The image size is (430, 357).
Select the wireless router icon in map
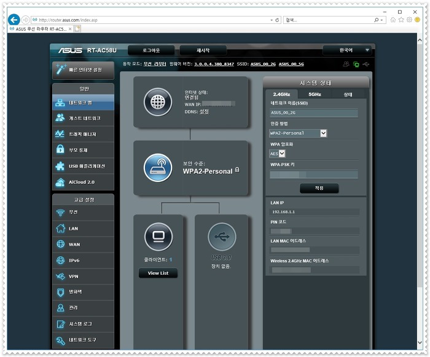(158, 168)
